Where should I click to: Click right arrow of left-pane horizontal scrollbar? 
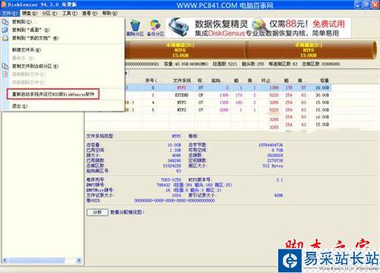[79, 260]
